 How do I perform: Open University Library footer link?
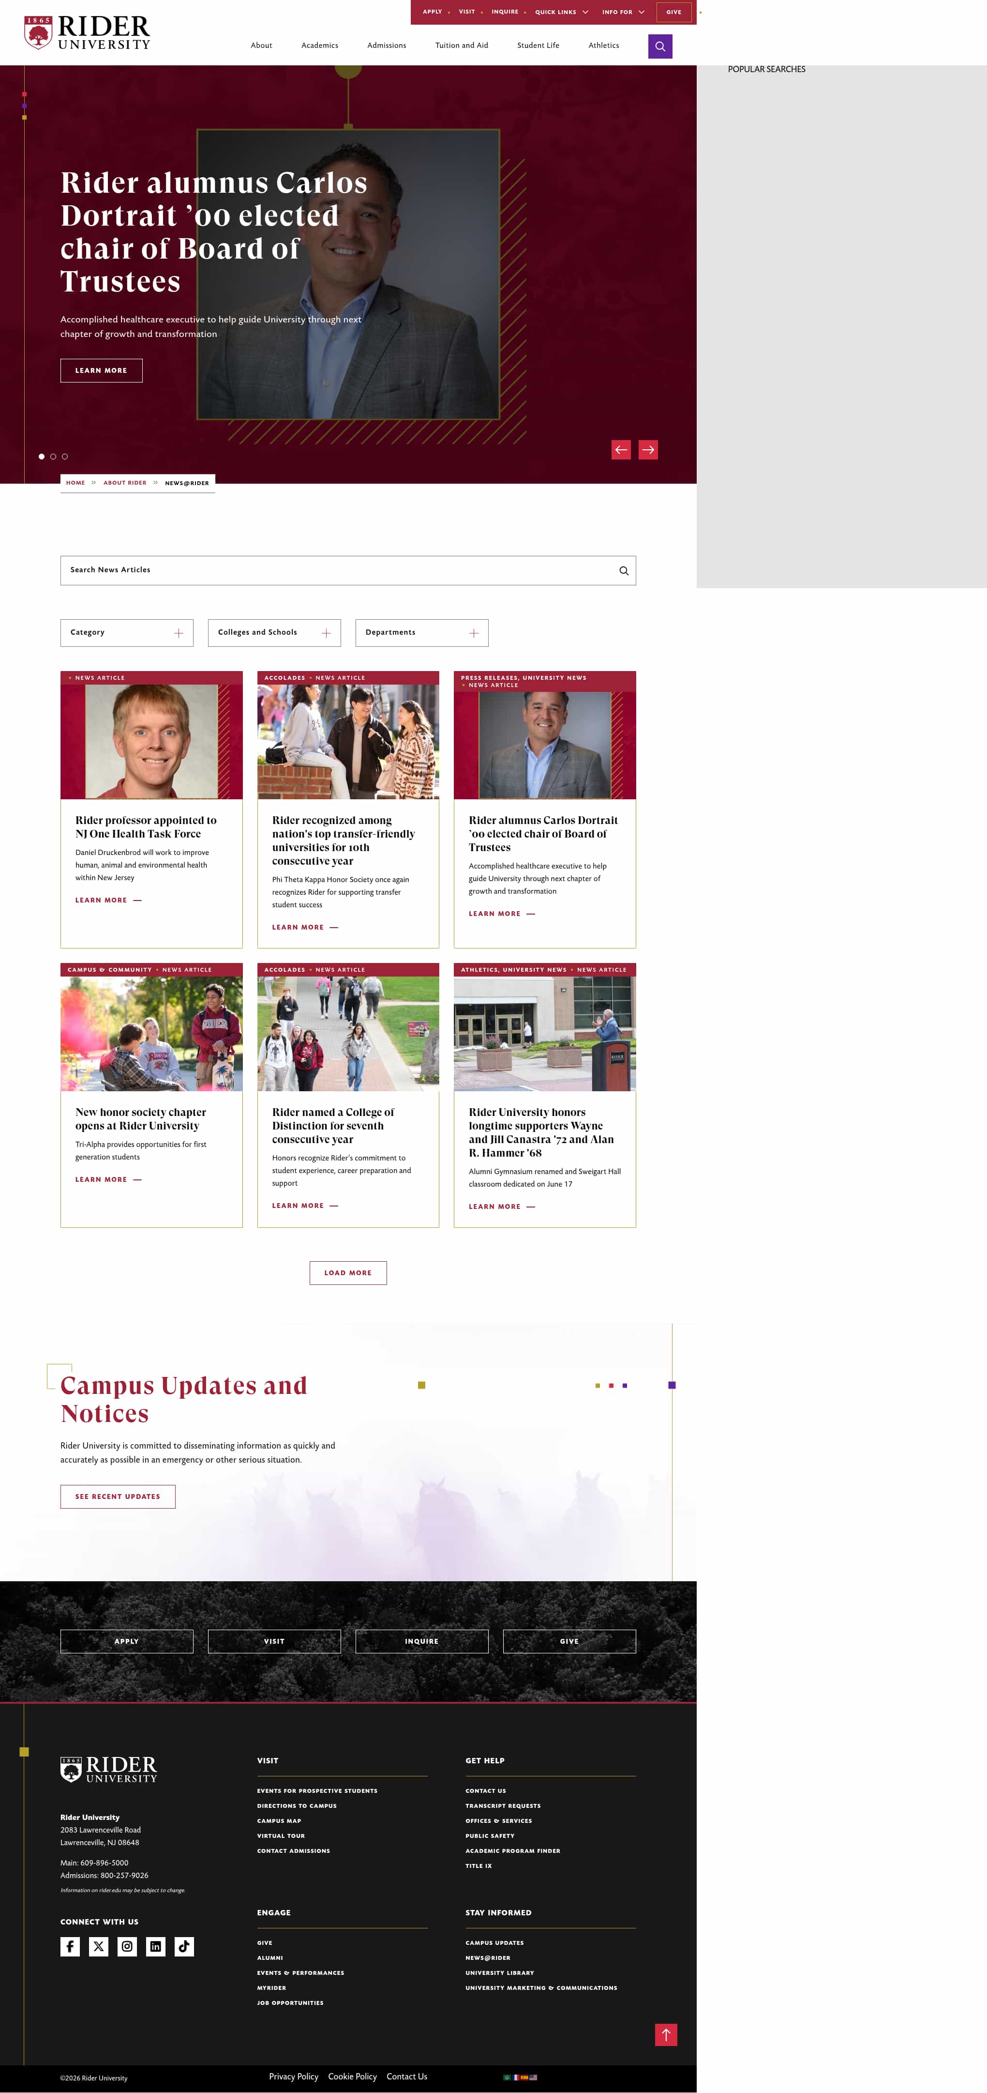[500, 1973]
